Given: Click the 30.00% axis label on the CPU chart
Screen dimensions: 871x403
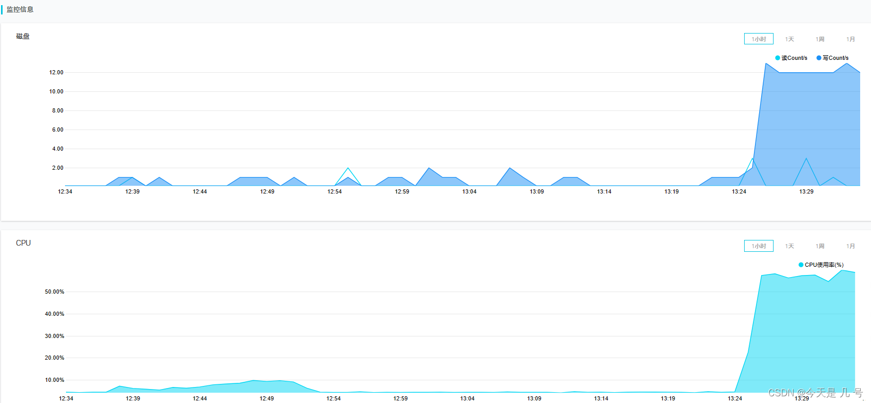Looking at the screenshot, I should [x=55, y=336].
